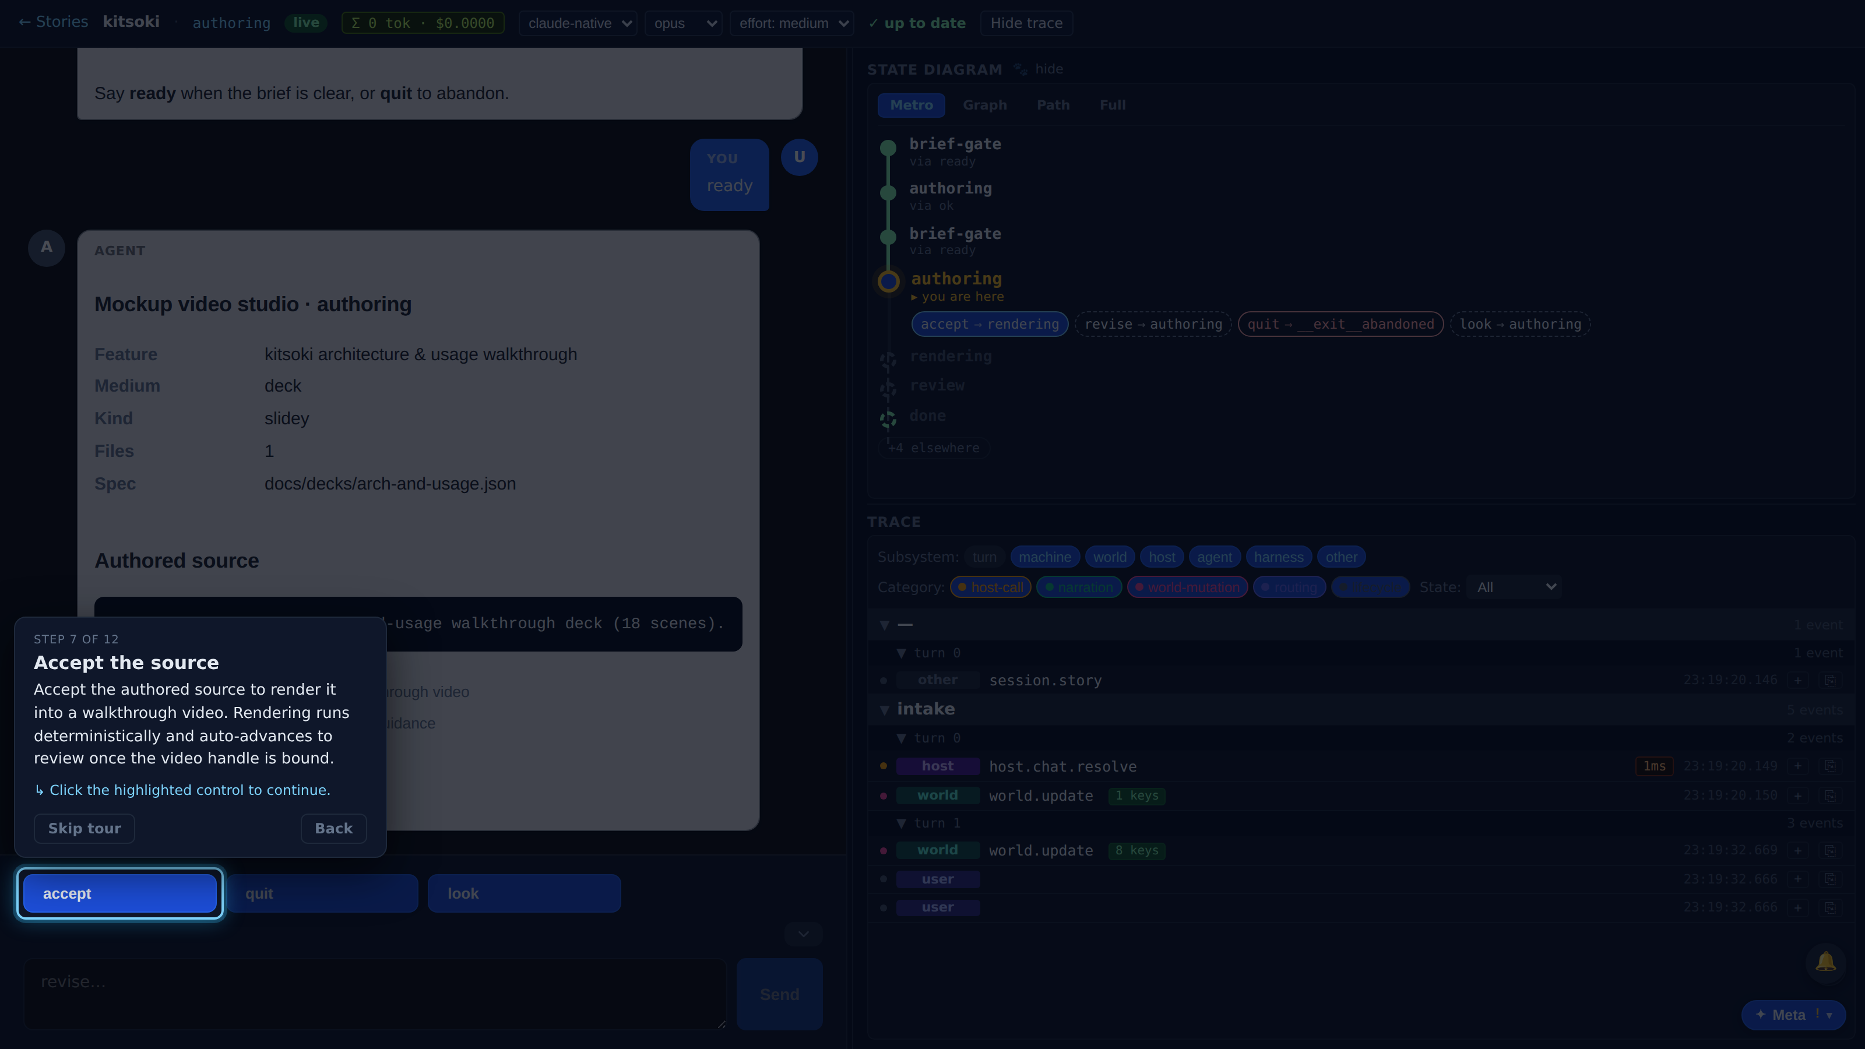Click the notification bell icon

[1825, 962]
